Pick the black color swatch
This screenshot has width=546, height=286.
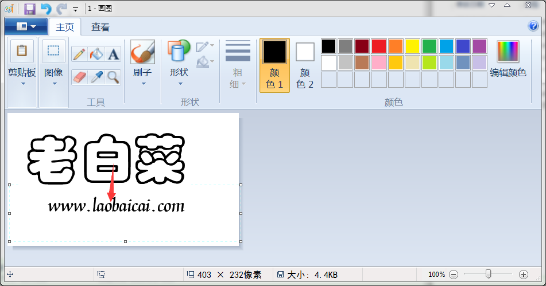(x=328, y=46)
